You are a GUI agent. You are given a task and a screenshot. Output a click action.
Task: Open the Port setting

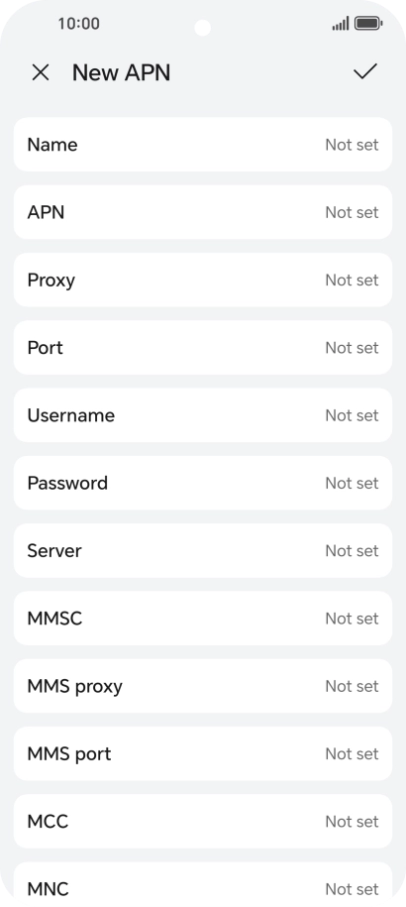tap(203, 348)
